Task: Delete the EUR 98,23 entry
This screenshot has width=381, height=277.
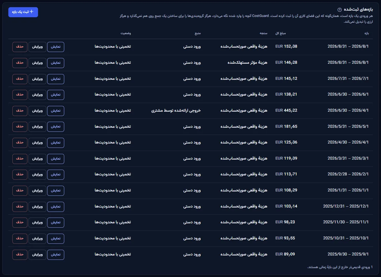Action: coord(20,222)
